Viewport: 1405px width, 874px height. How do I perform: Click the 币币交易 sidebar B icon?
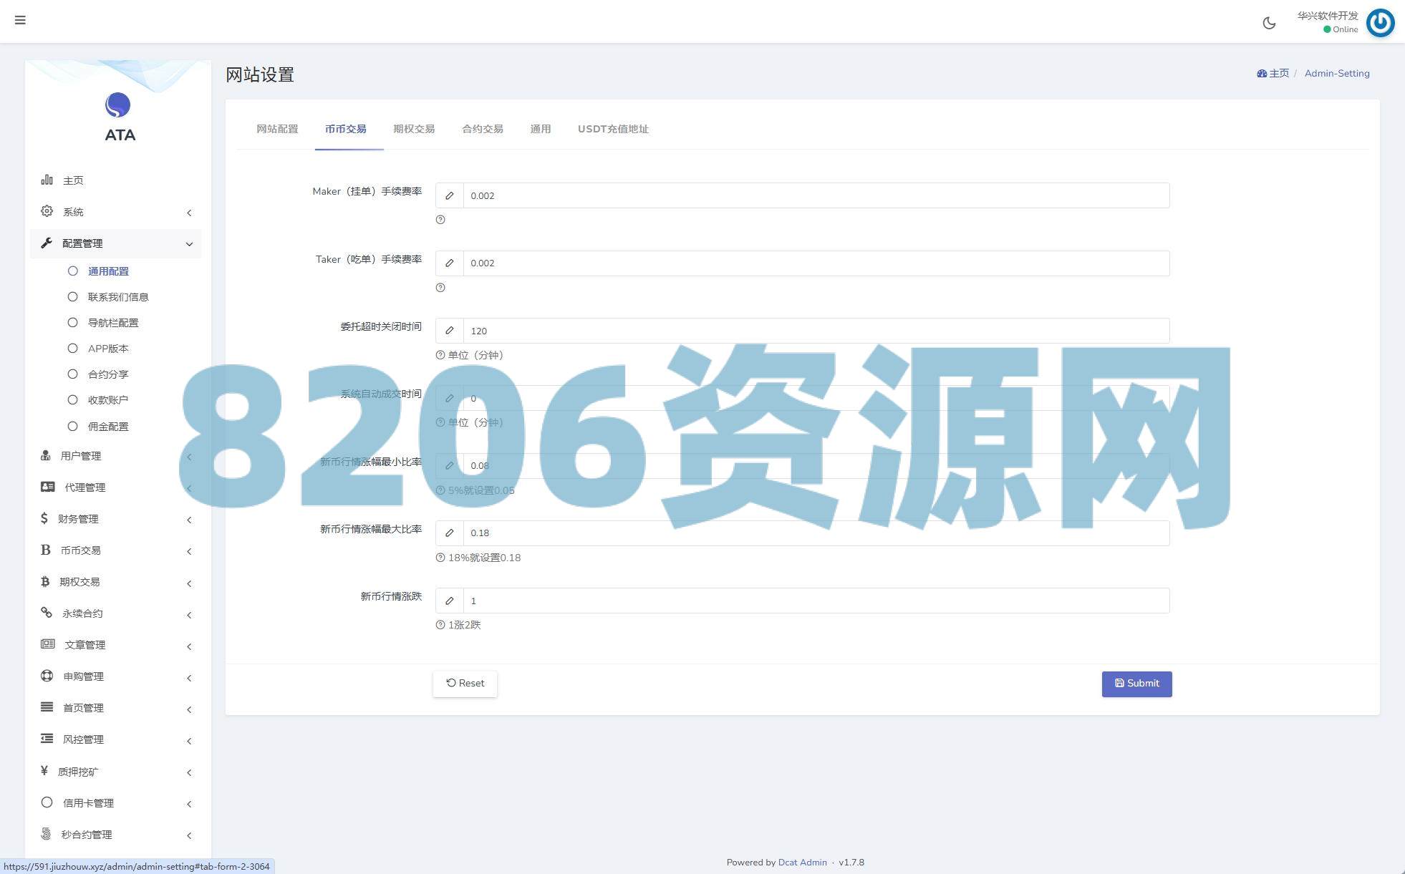(x=46, y=550)
